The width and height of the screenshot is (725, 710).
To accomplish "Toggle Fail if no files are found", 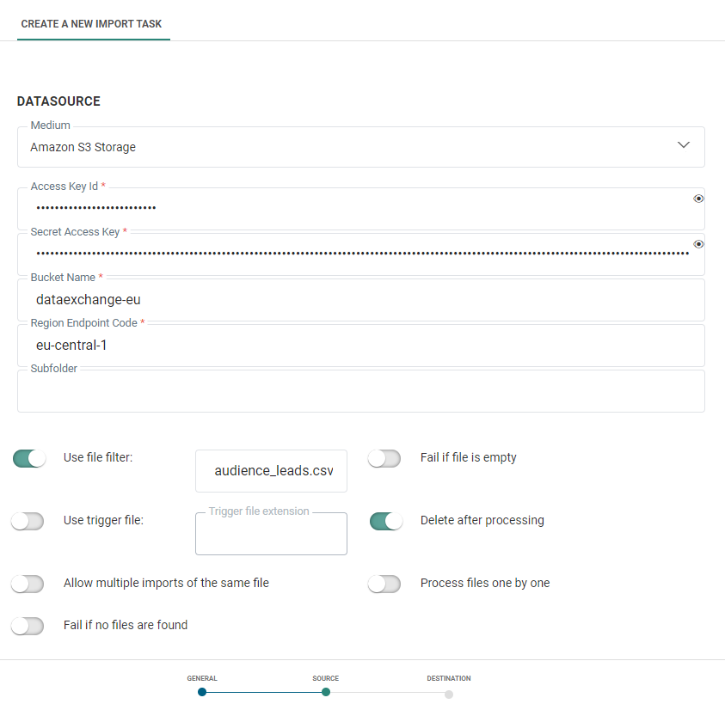I will [x=28, y=626].
